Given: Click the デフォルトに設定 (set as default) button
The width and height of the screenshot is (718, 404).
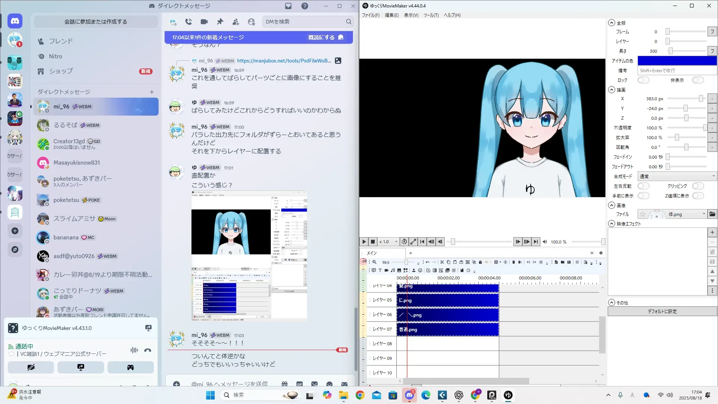Looking at the screenshot, I should click(662, 311).
